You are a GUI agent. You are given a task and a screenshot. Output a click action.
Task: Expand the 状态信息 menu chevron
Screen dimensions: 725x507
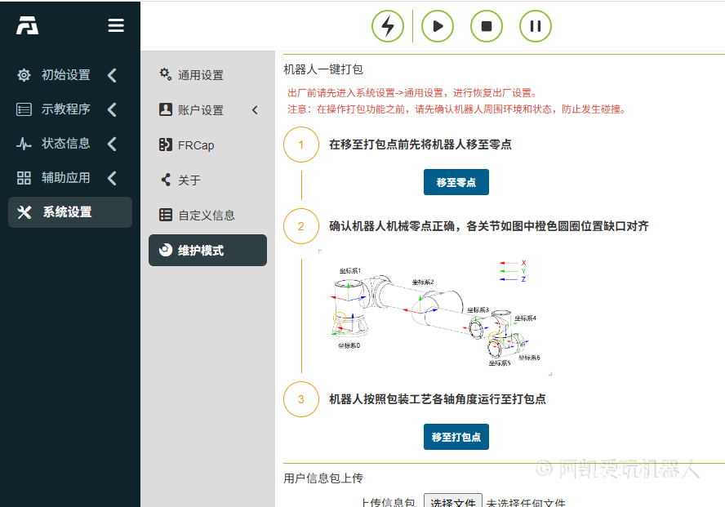pyautogui.click(x=112, y=144)
